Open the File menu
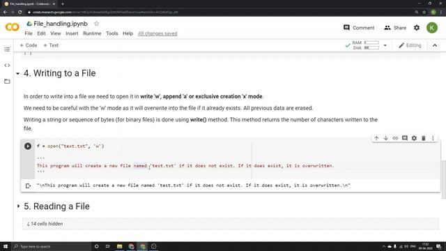The height and width of the screenshot is (251, 446). point(29,33)
